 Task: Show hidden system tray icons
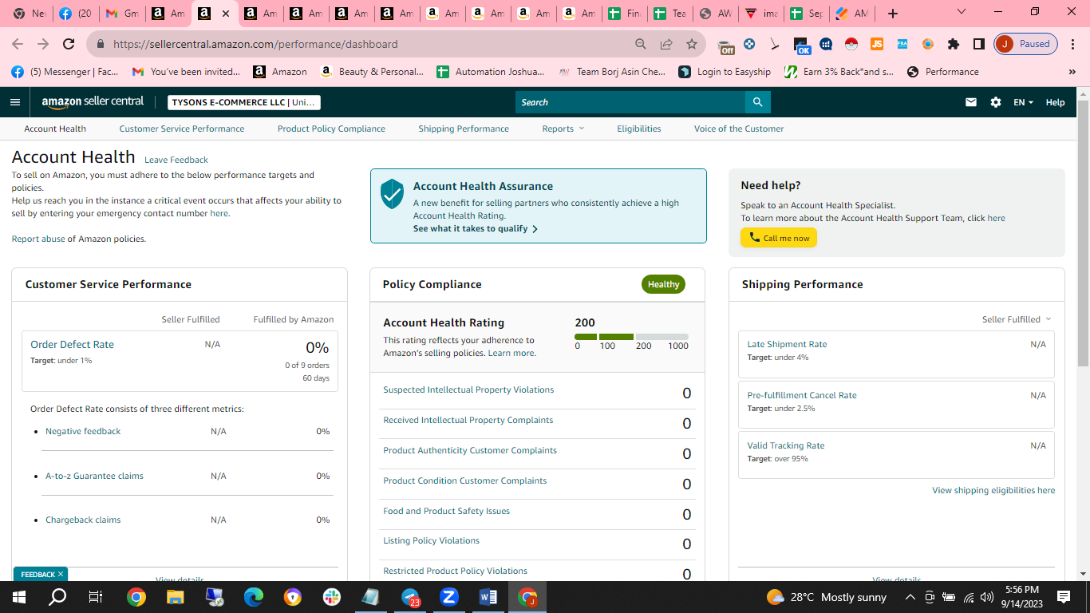click(x=910, y=597)
